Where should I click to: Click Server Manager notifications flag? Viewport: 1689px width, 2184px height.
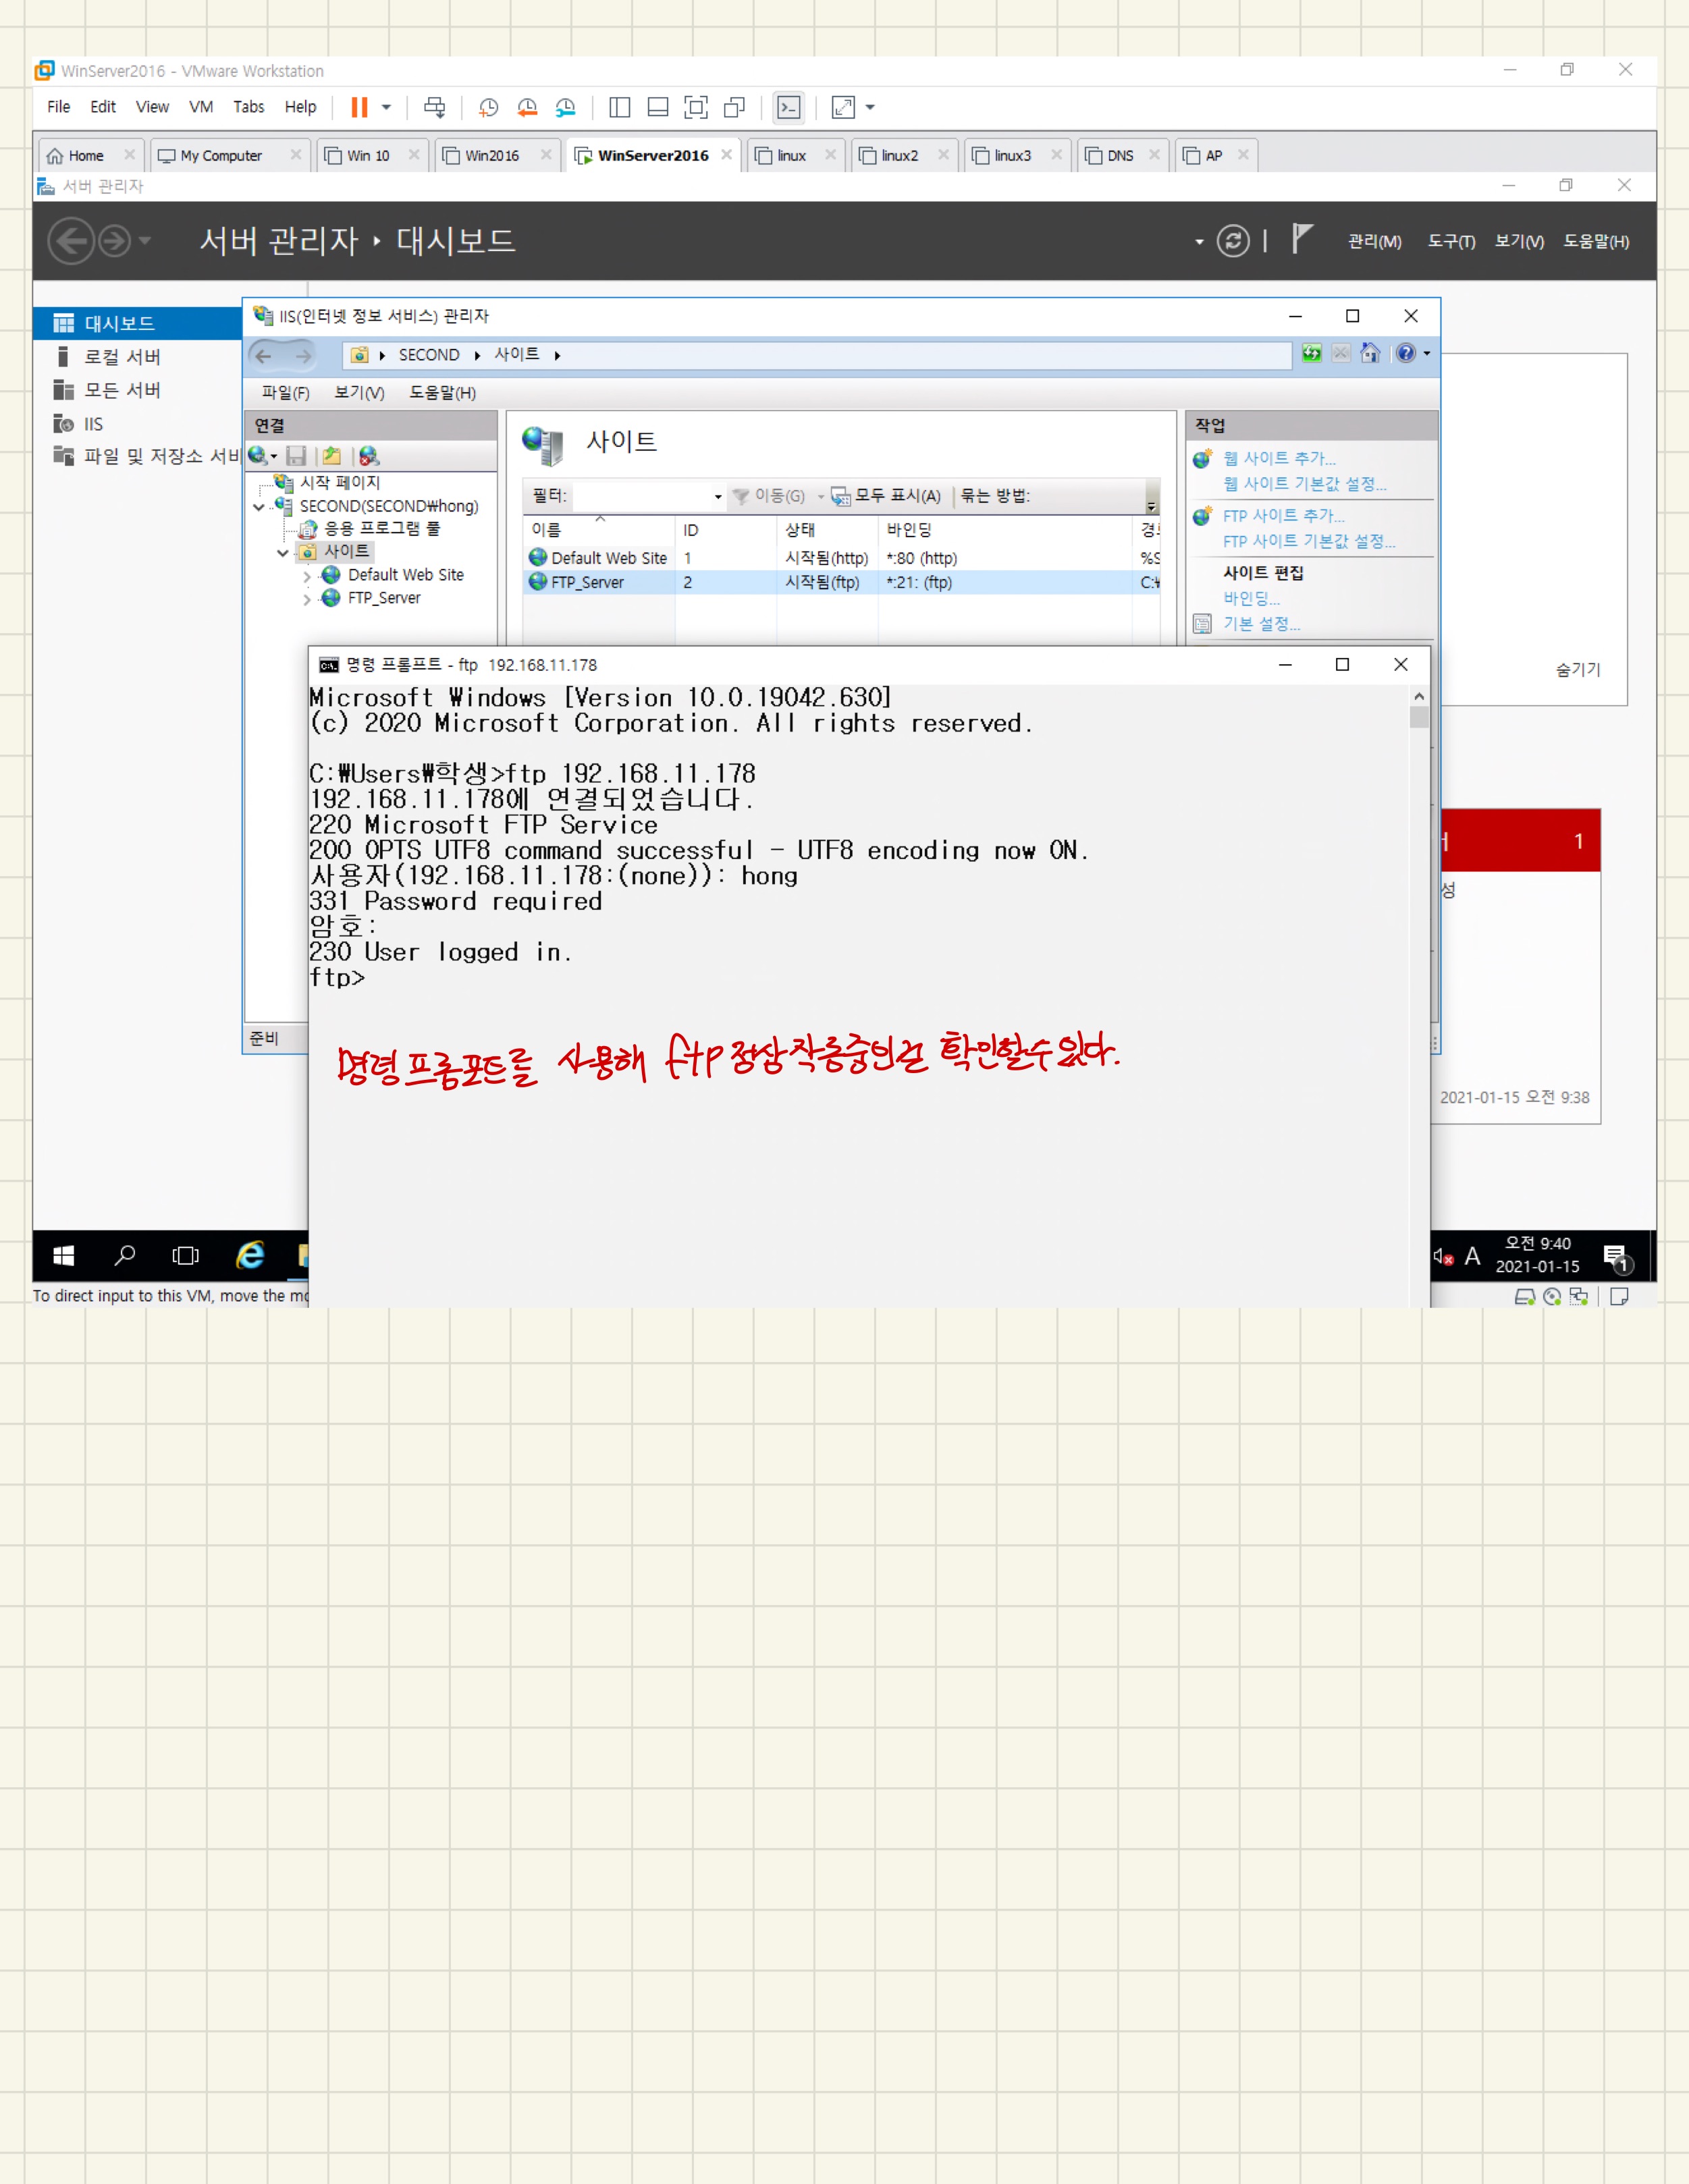point(1301,239)
